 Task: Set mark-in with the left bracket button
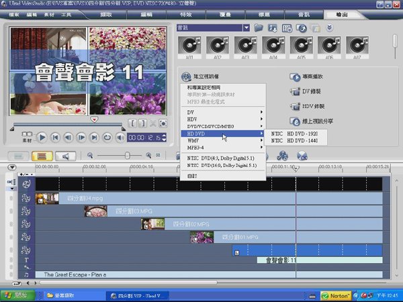tap(132, 123)
